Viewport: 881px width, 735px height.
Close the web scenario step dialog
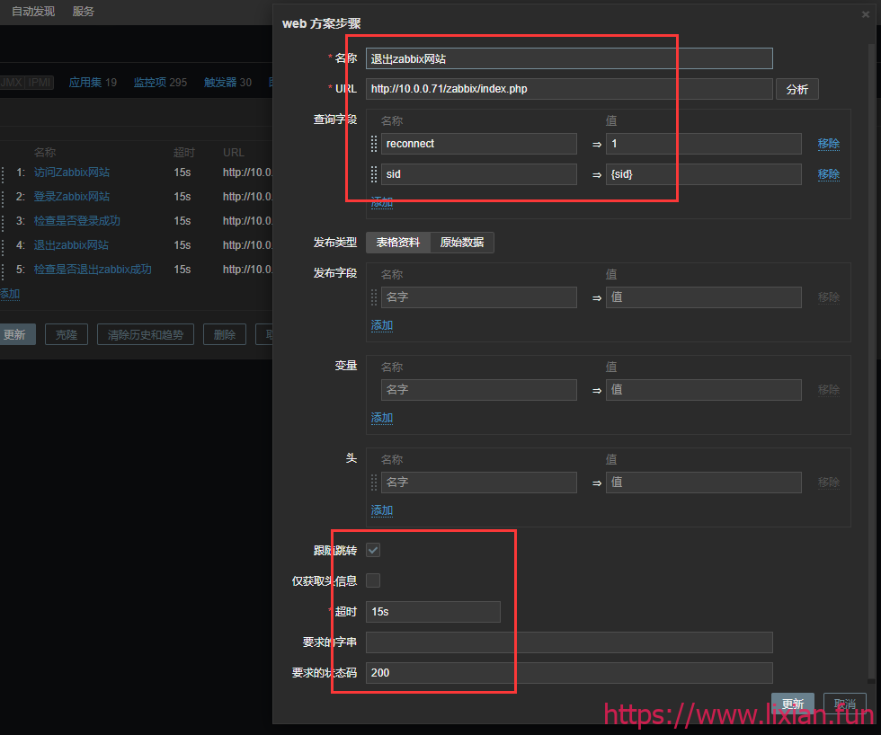tap(865, 14)
